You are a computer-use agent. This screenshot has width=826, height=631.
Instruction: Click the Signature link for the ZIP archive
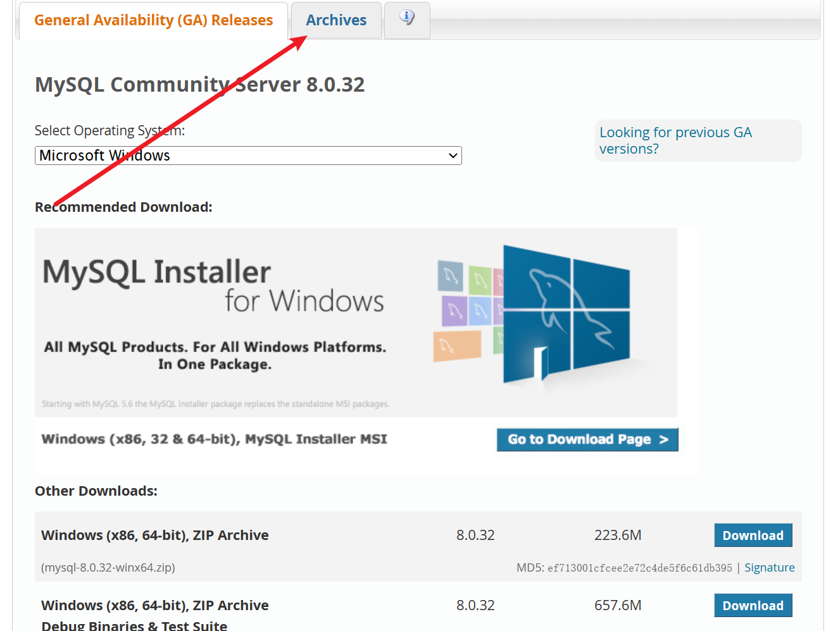click(770, 567)
